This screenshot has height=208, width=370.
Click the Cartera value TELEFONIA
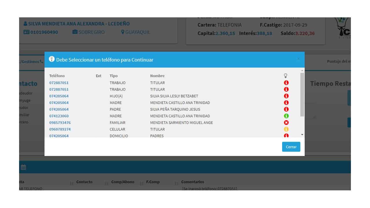(x=230, y=25)
